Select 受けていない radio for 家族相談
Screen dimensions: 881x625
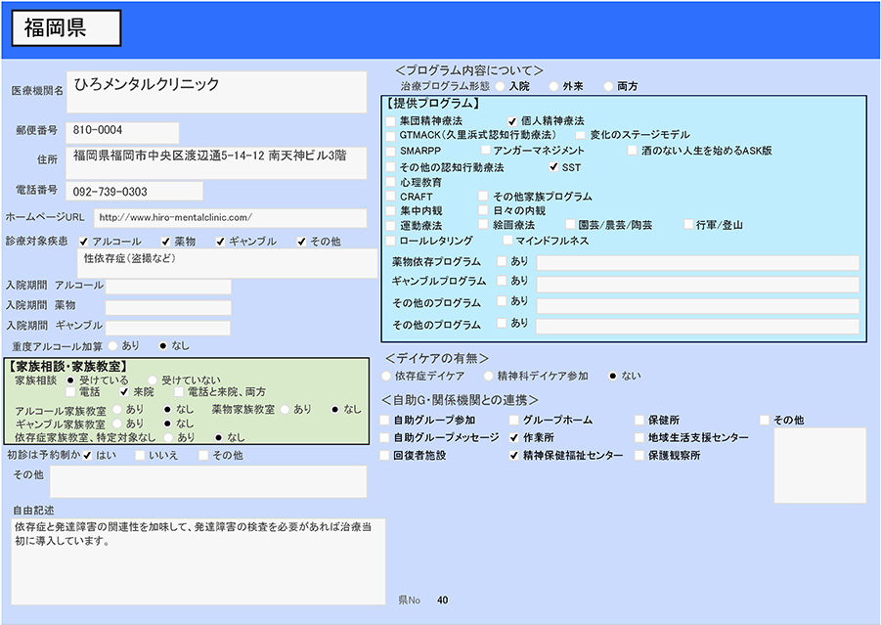pos(153,379)
